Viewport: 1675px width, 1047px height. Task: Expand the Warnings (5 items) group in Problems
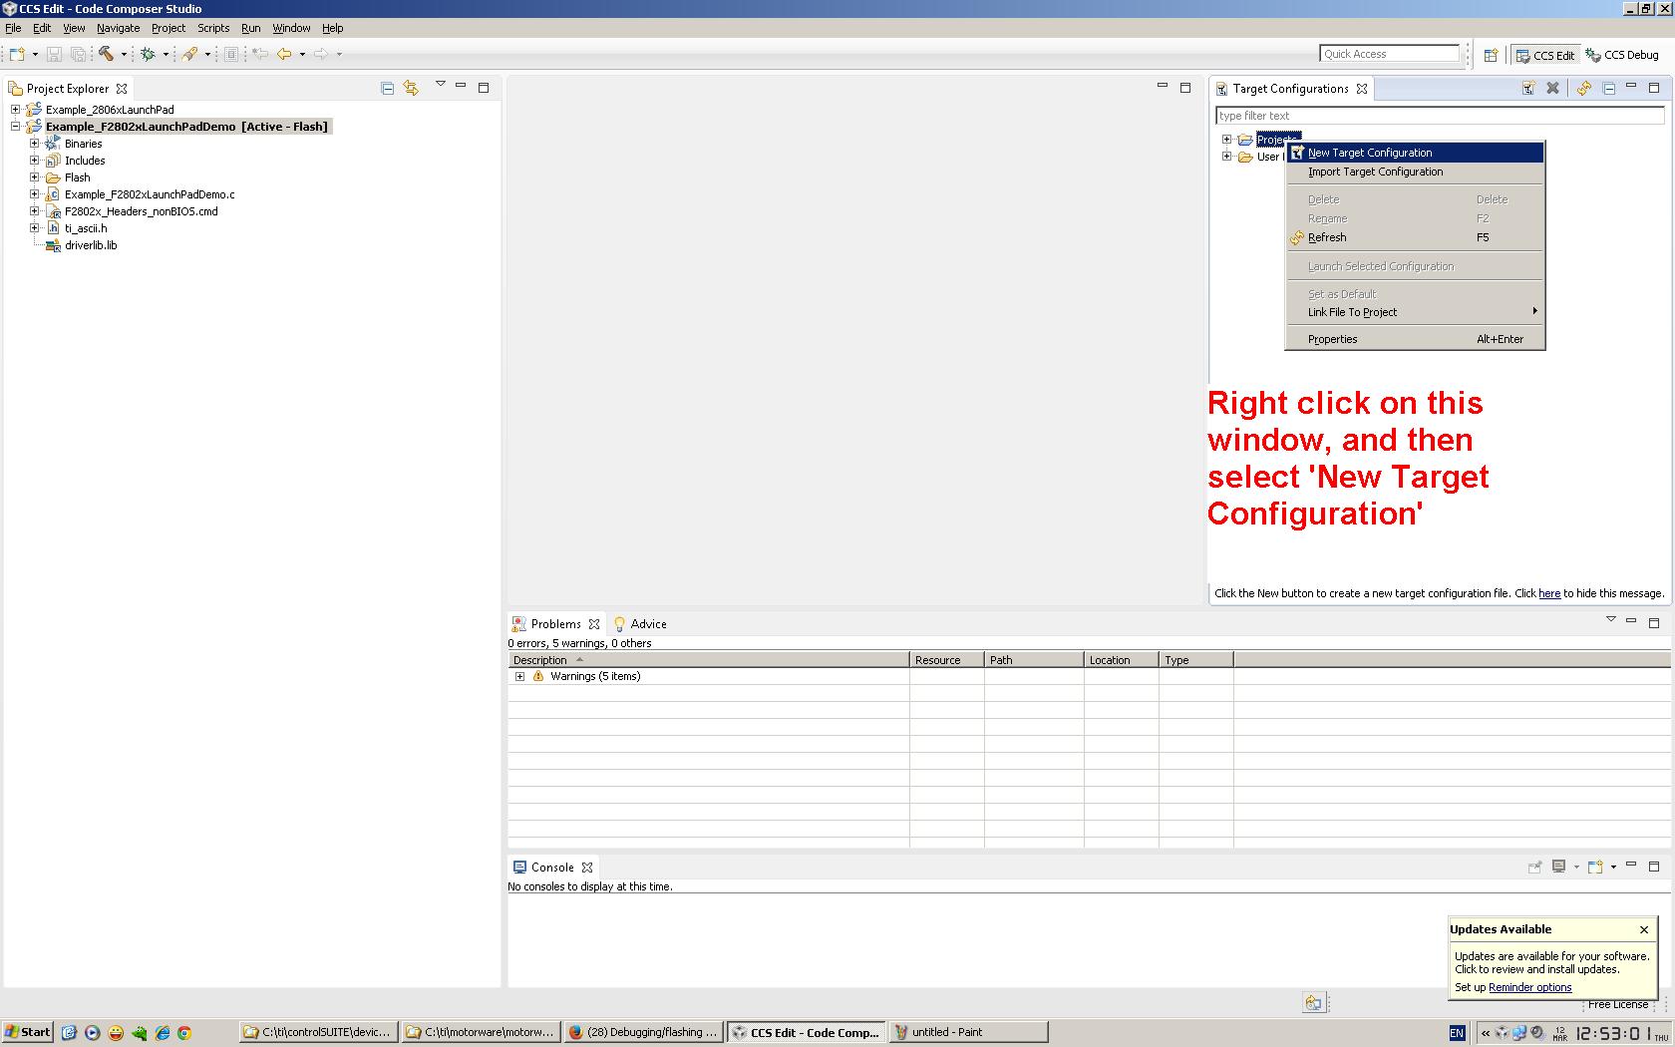click(x=519, y=676)
